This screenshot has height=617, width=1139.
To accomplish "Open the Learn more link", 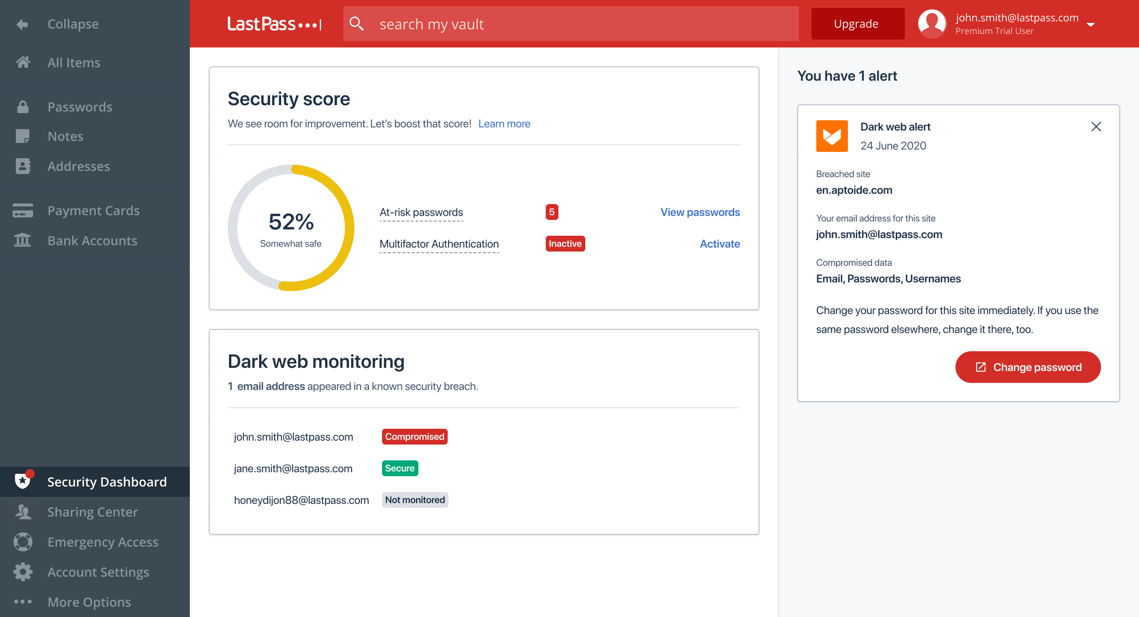I will tap(504, 123).
